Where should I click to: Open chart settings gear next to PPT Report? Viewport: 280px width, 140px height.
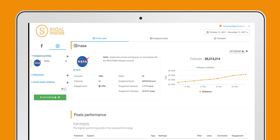tap(247, 51)
